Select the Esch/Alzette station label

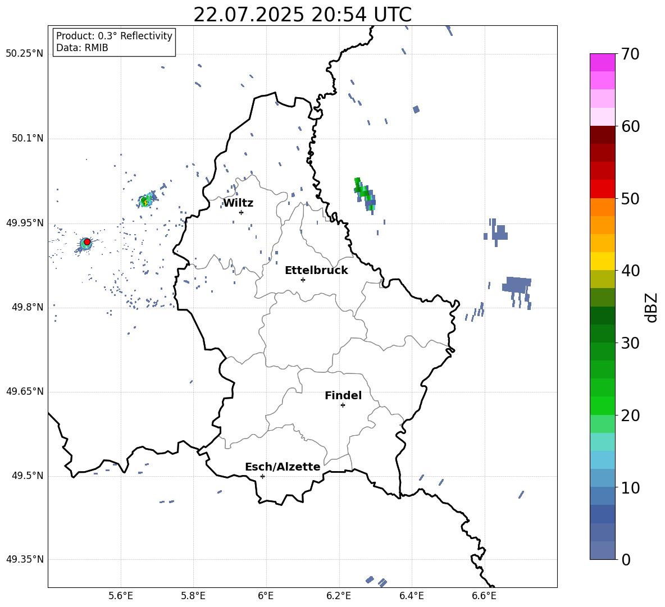point(283,467)
